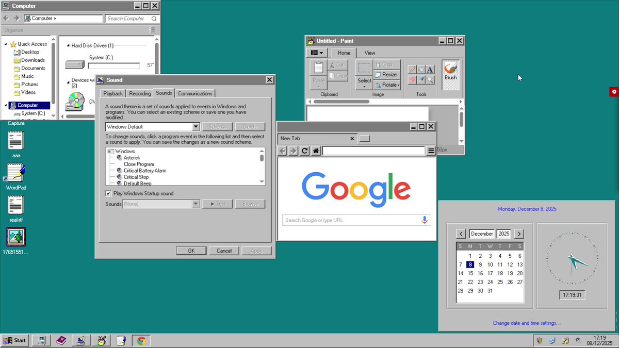Click the Chrome icon in the taskbar
Screen dimensions: 619x348
[x=141, y=340]
